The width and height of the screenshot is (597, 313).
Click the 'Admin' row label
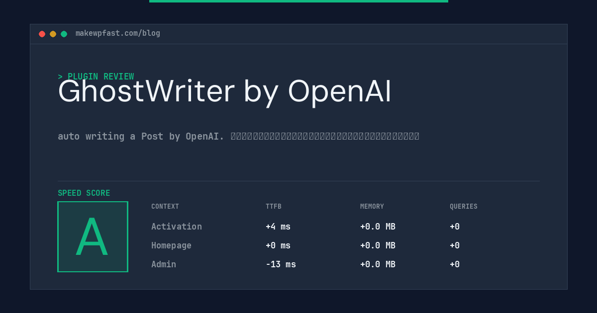point(164,264)
